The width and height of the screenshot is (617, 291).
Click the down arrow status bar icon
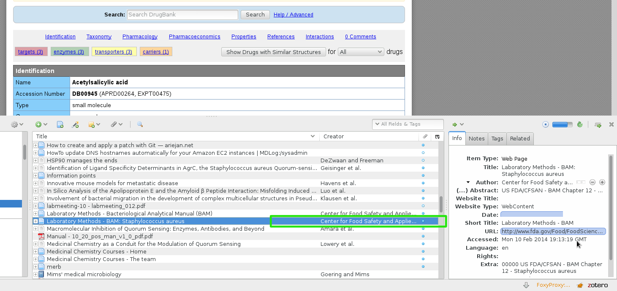[526, 285]
